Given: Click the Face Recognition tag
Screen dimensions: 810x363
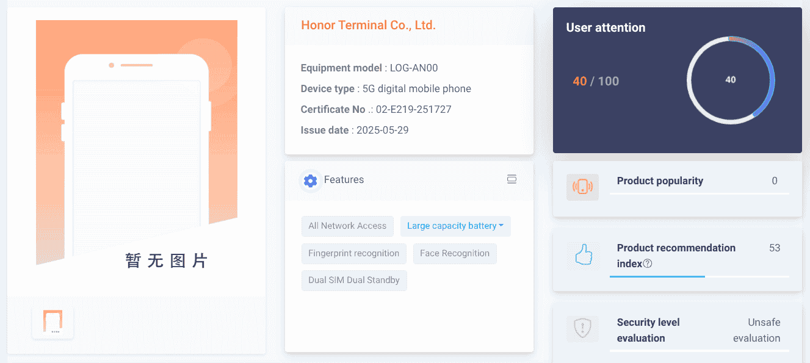Looking at the screenshot, I should pyautogui.click(x=454, y=254).
